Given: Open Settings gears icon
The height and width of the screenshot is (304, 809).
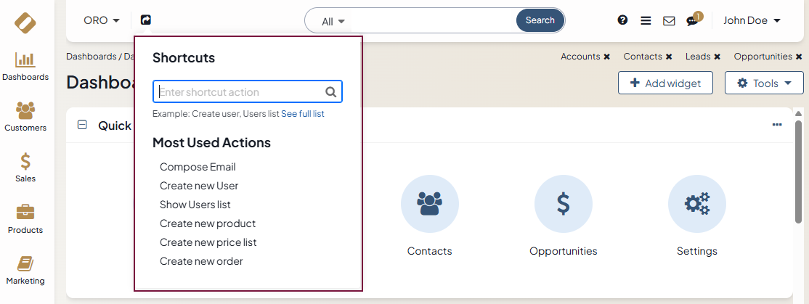Looking at the screenshot, I should pyautogui.click(x=697, y=204).
